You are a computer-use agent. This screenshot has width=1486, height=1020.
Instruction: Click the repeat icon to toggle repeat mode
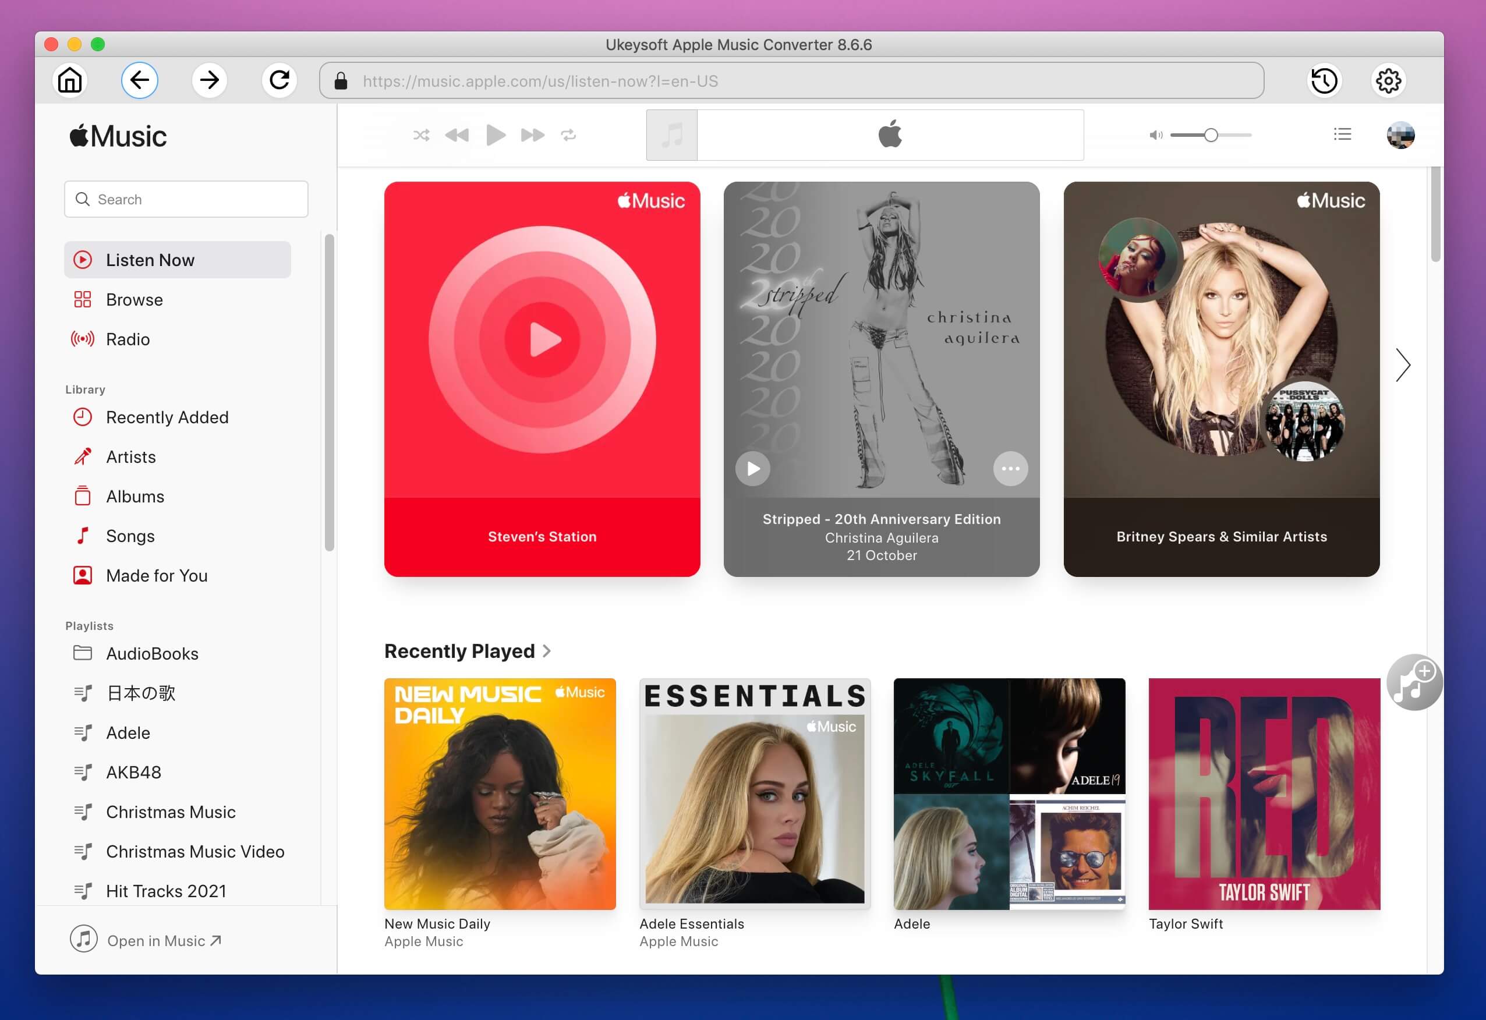click(x=570, y=136)
